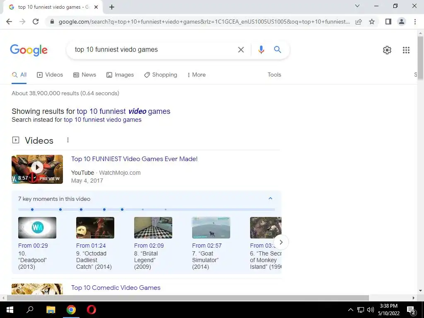The width and height of the screenshot is (424, 318).
Task: Jump to the second key moment dot
Action: pos(60,210)
